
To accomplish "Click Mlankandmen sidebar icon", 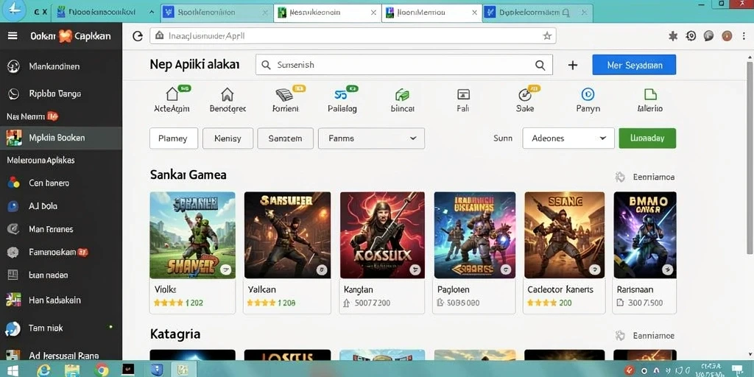I will click(x=13, y=67).
